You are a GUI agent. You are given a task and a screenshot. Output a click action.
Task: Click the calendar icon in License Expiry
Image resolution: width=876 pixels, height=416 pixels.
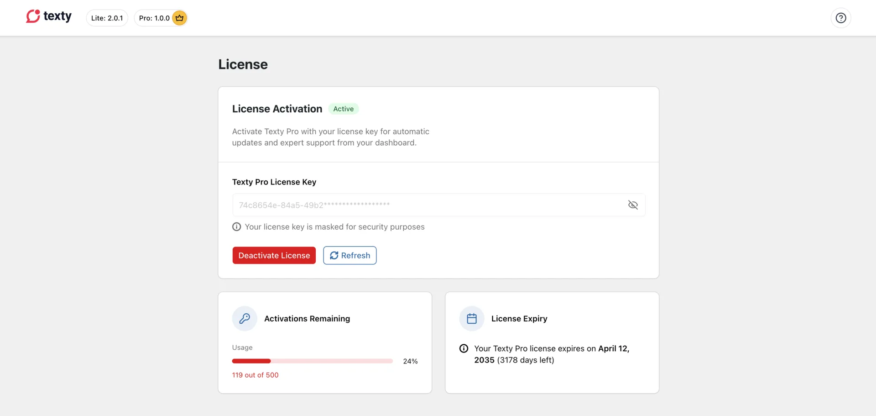[472, 318]
